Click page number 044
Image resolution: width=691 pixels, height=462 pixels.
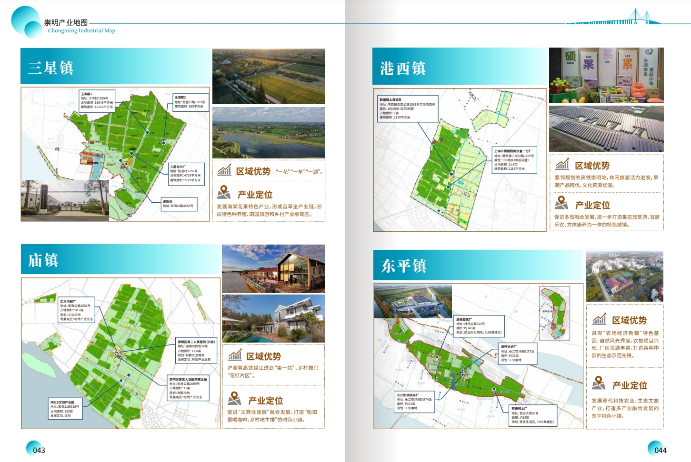(x=660, y=450)
